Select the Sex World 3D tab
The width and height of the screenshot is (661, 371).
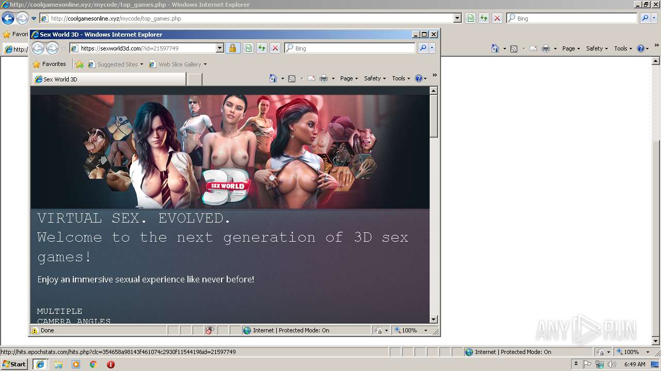tap(109, 79)
